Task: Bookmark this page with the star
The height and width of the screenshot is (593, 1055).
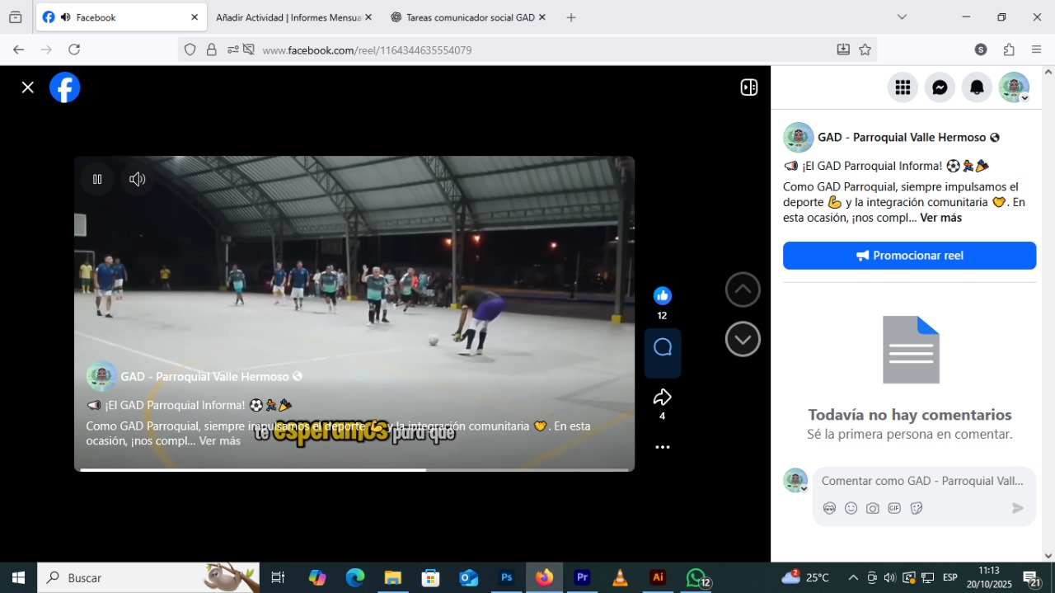Action: pos(865,49)
